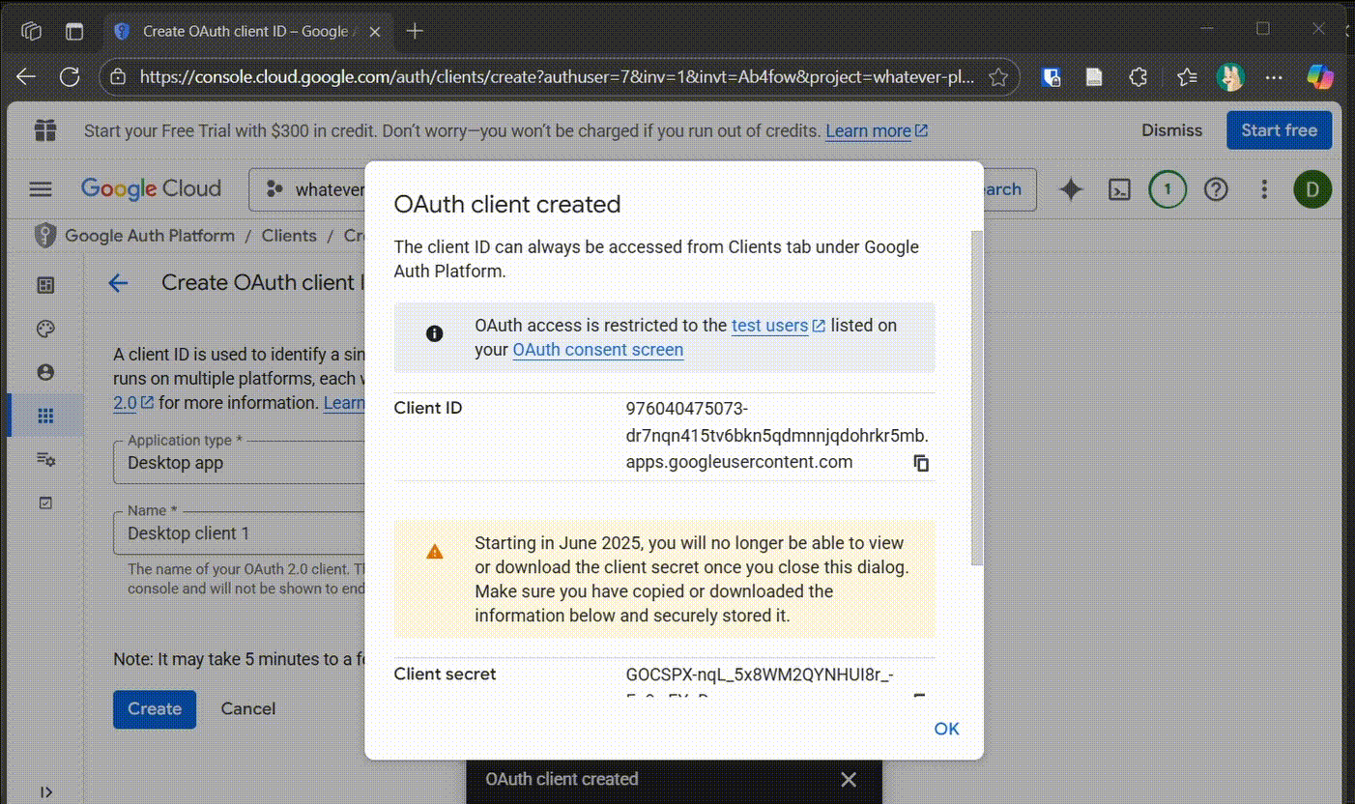Dismiss the free trial banner

coord(1171,130)
